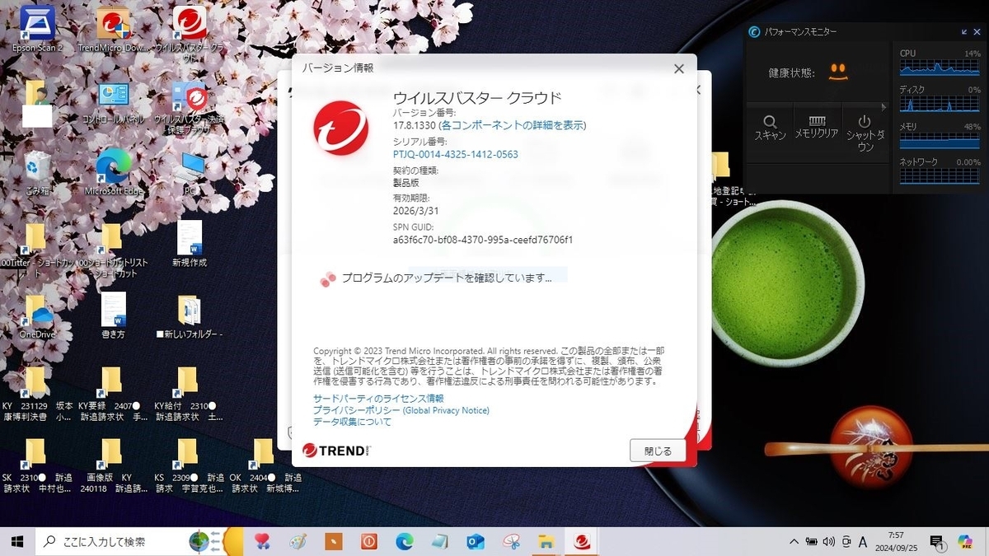Click the Virus Buster taskbar icon
This screenshot has width=989, height=556.
583,541
